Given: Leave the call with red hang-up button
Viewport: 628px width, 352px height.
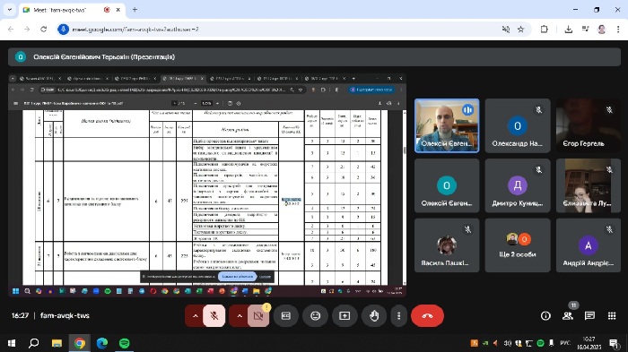Looking at the screenshot, I should click(427, 315).
